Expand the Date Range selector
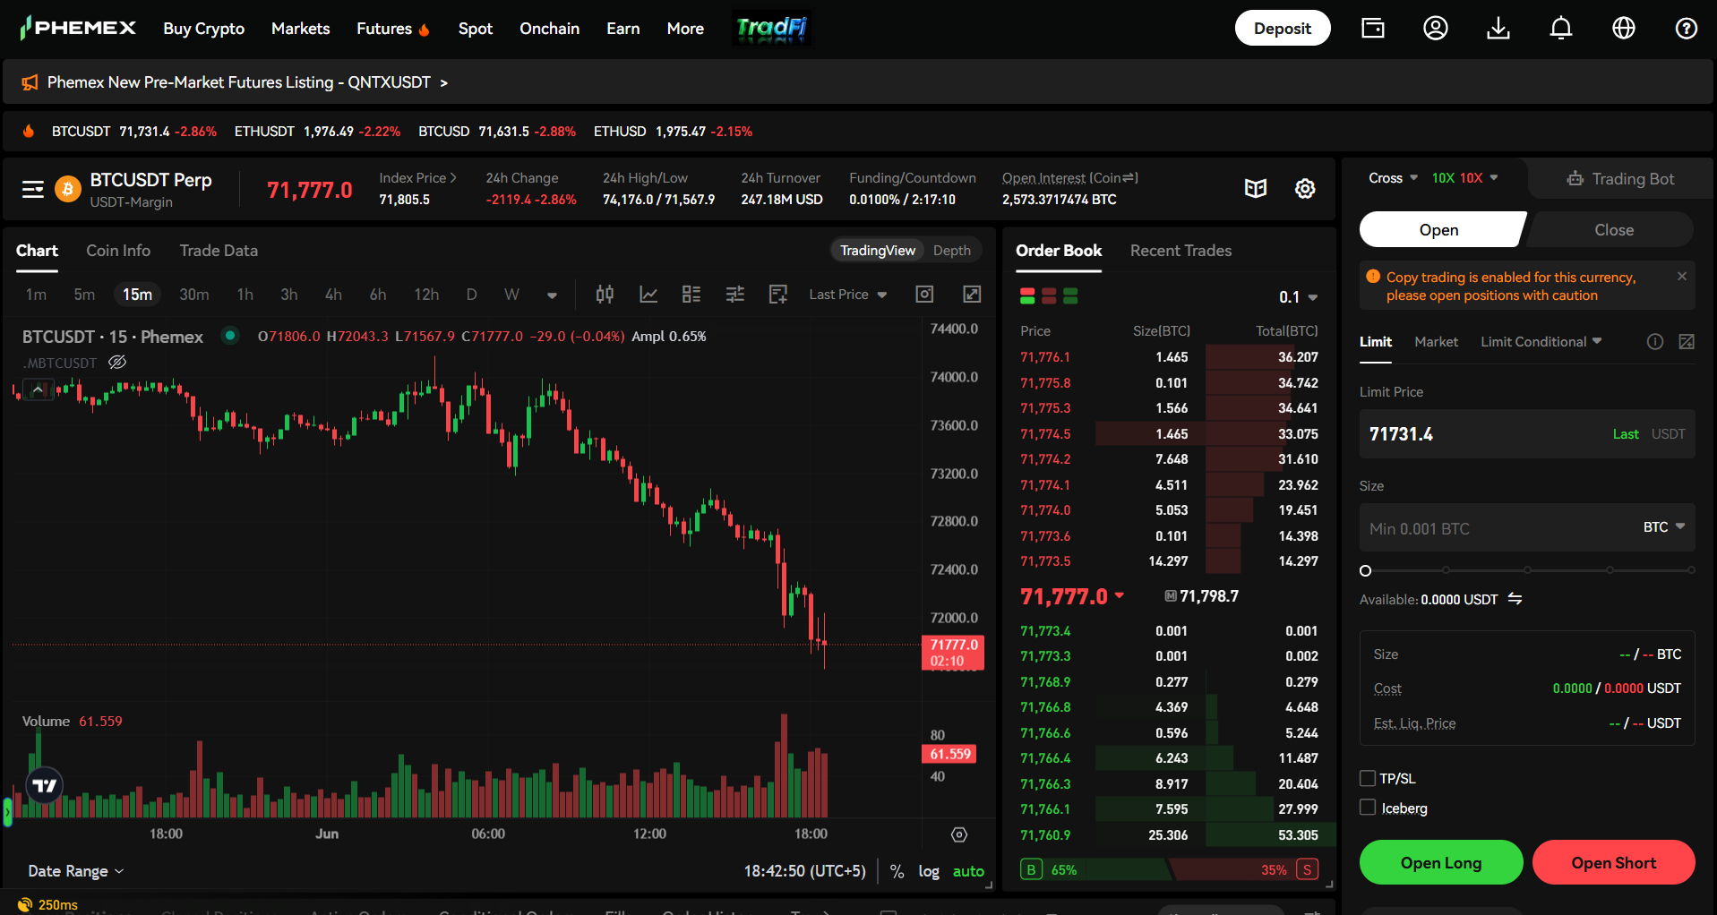Viewport: 1717px width, 915px height. pos(75,871)
